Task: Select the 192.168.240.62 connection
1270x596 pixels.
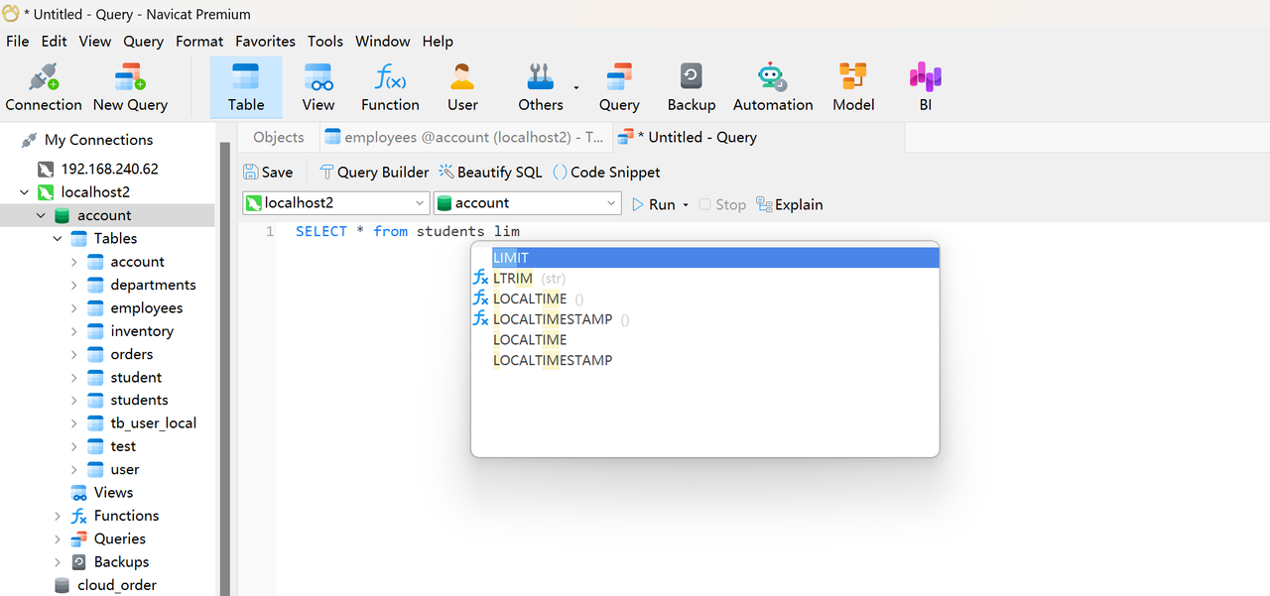Action: 109,169
